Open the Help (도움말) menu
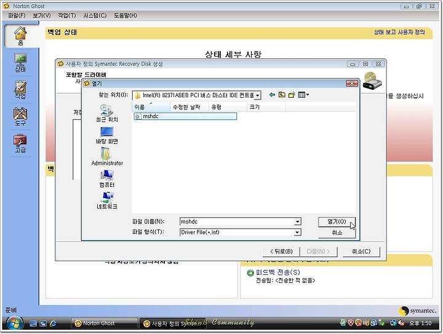Screen dimensions: 443x334 (125, 15)
